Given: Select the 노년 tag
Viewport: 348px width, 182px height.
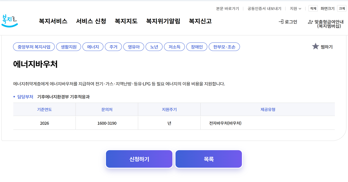Looking at the screenshot, I should click(x=154, y=47).
